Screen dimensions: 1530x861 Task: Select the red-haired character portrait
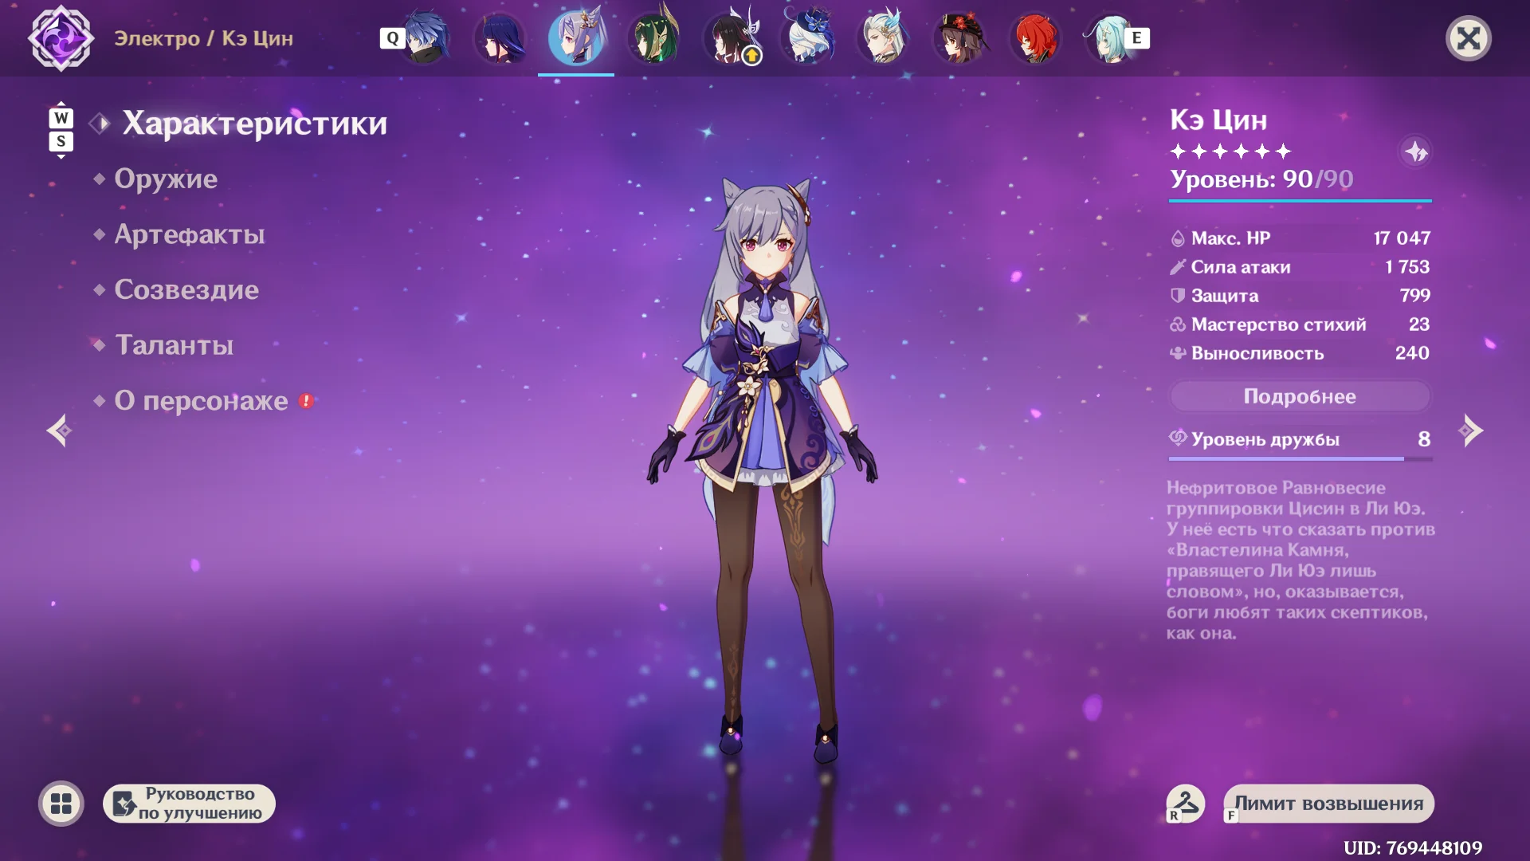point(1036,38)
